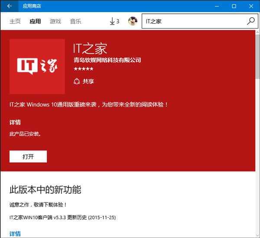
Task: Click the five-star rating
Action: coord(83,69)
